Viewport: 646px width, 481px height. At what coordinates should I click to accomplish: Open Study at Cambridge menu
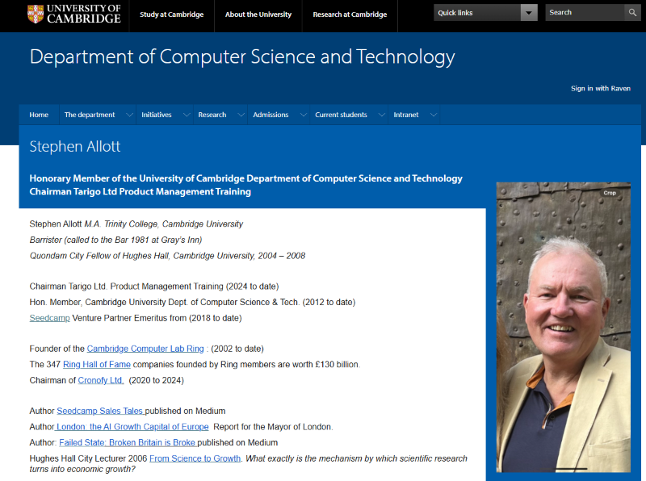(171, 15)
